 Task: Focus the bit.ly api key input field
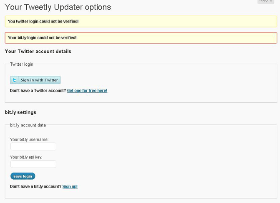tap(33, 164)
